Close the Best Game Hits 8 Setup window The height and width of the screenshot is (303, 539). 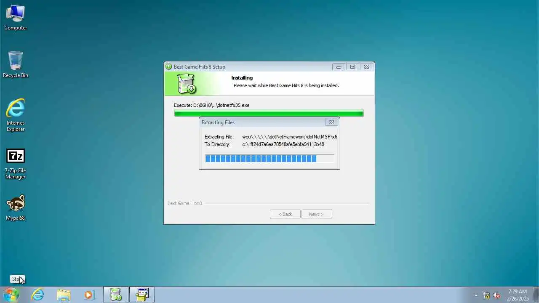(366, 66)
